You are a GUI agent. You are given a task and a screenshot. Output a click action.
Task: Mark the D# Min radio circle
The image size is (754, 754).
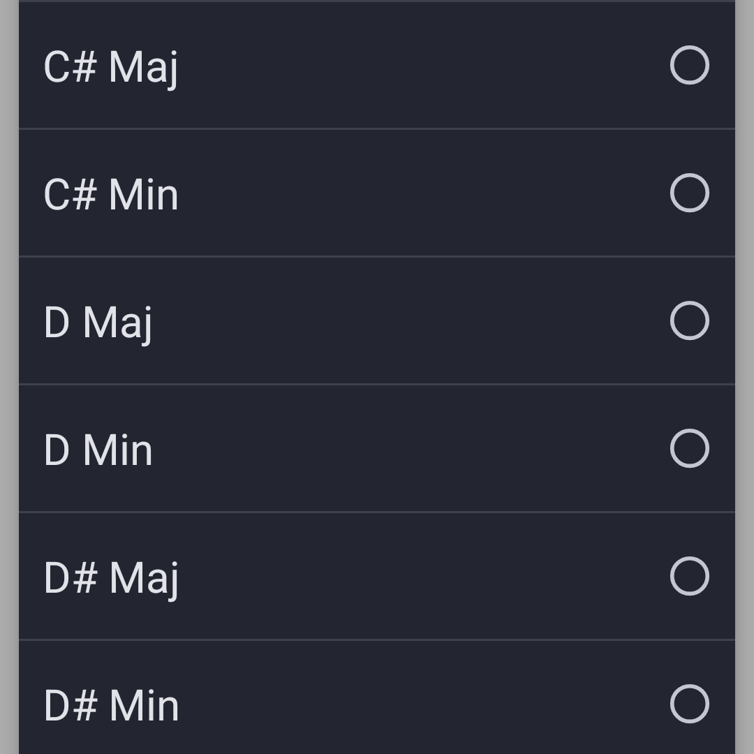point(689,704)
